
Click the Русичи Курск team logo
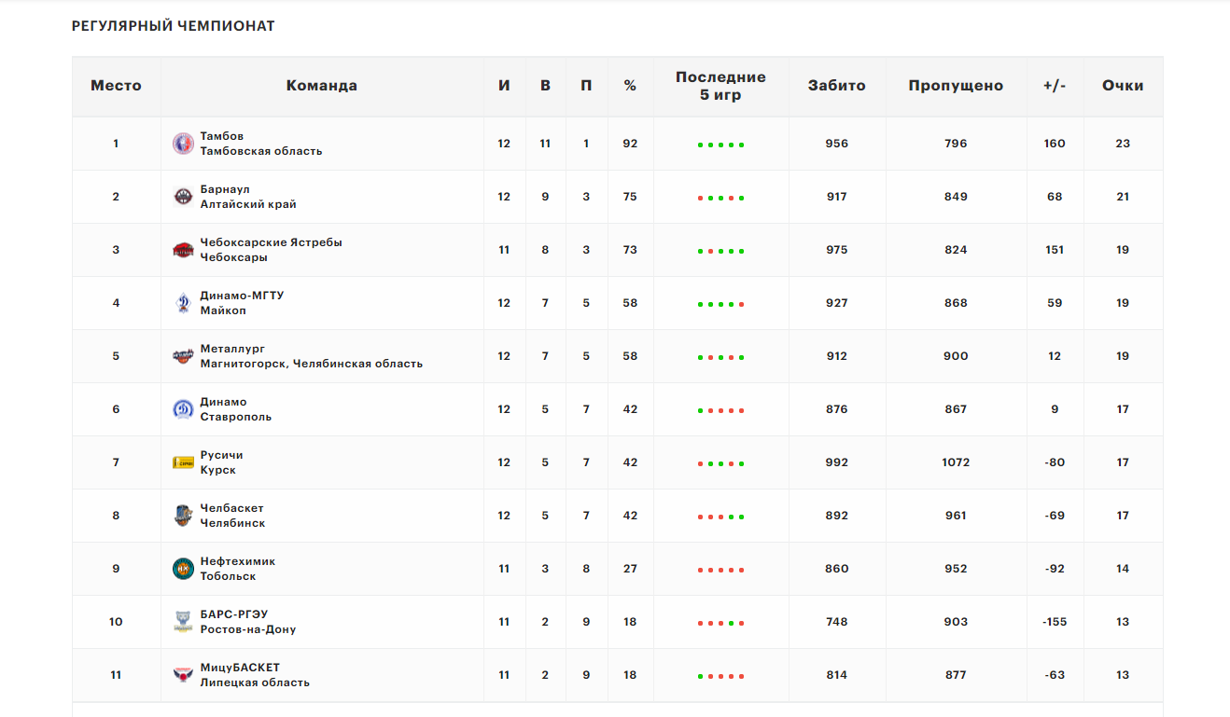click(x=183, y=462)
